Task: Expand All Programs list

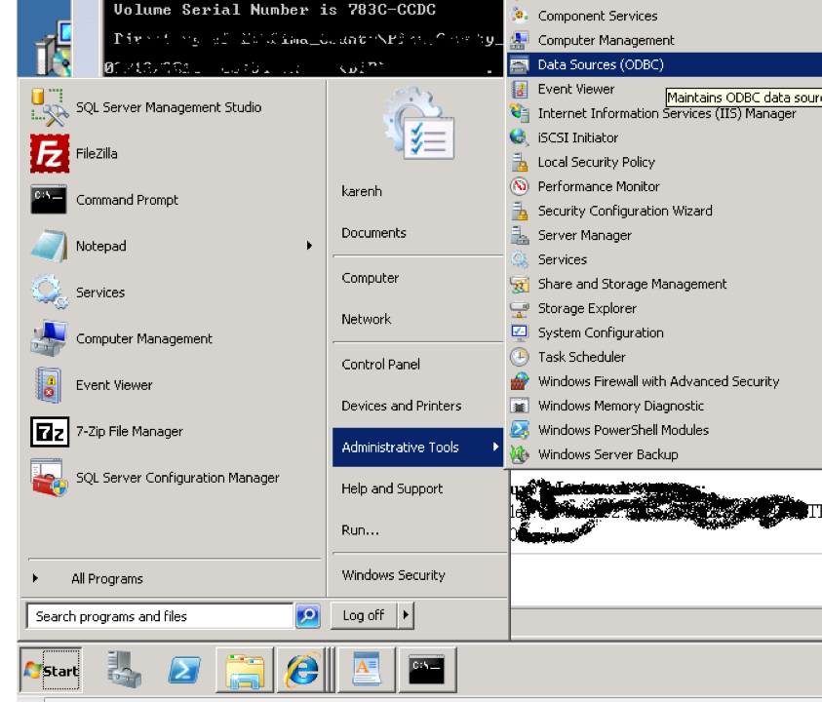Action: click(107, 579)
